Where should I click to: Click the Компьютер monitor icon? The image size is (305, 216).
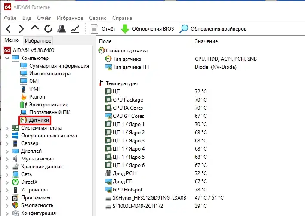(x=15, y=58)
